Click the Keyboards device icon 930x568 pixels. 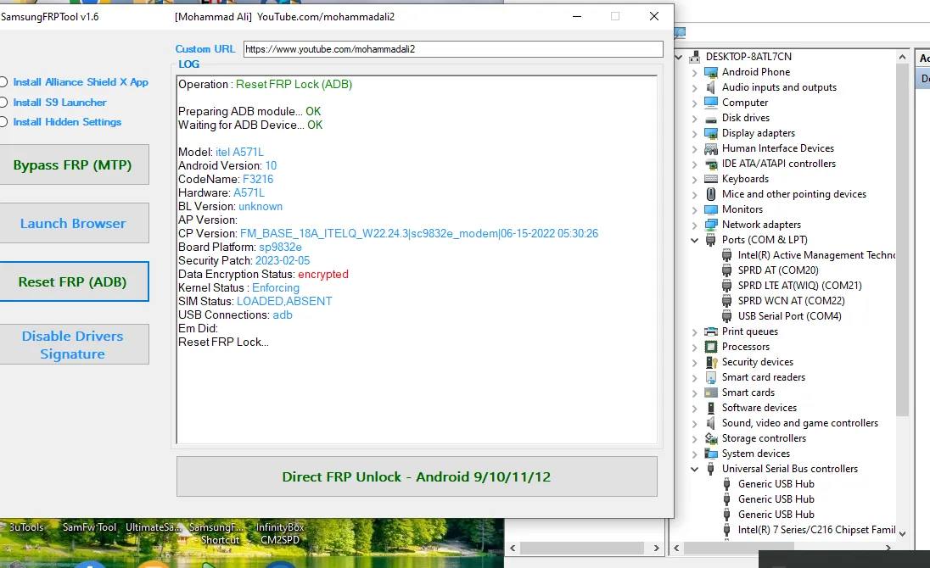pyautogui.click(x=711, y=179)
